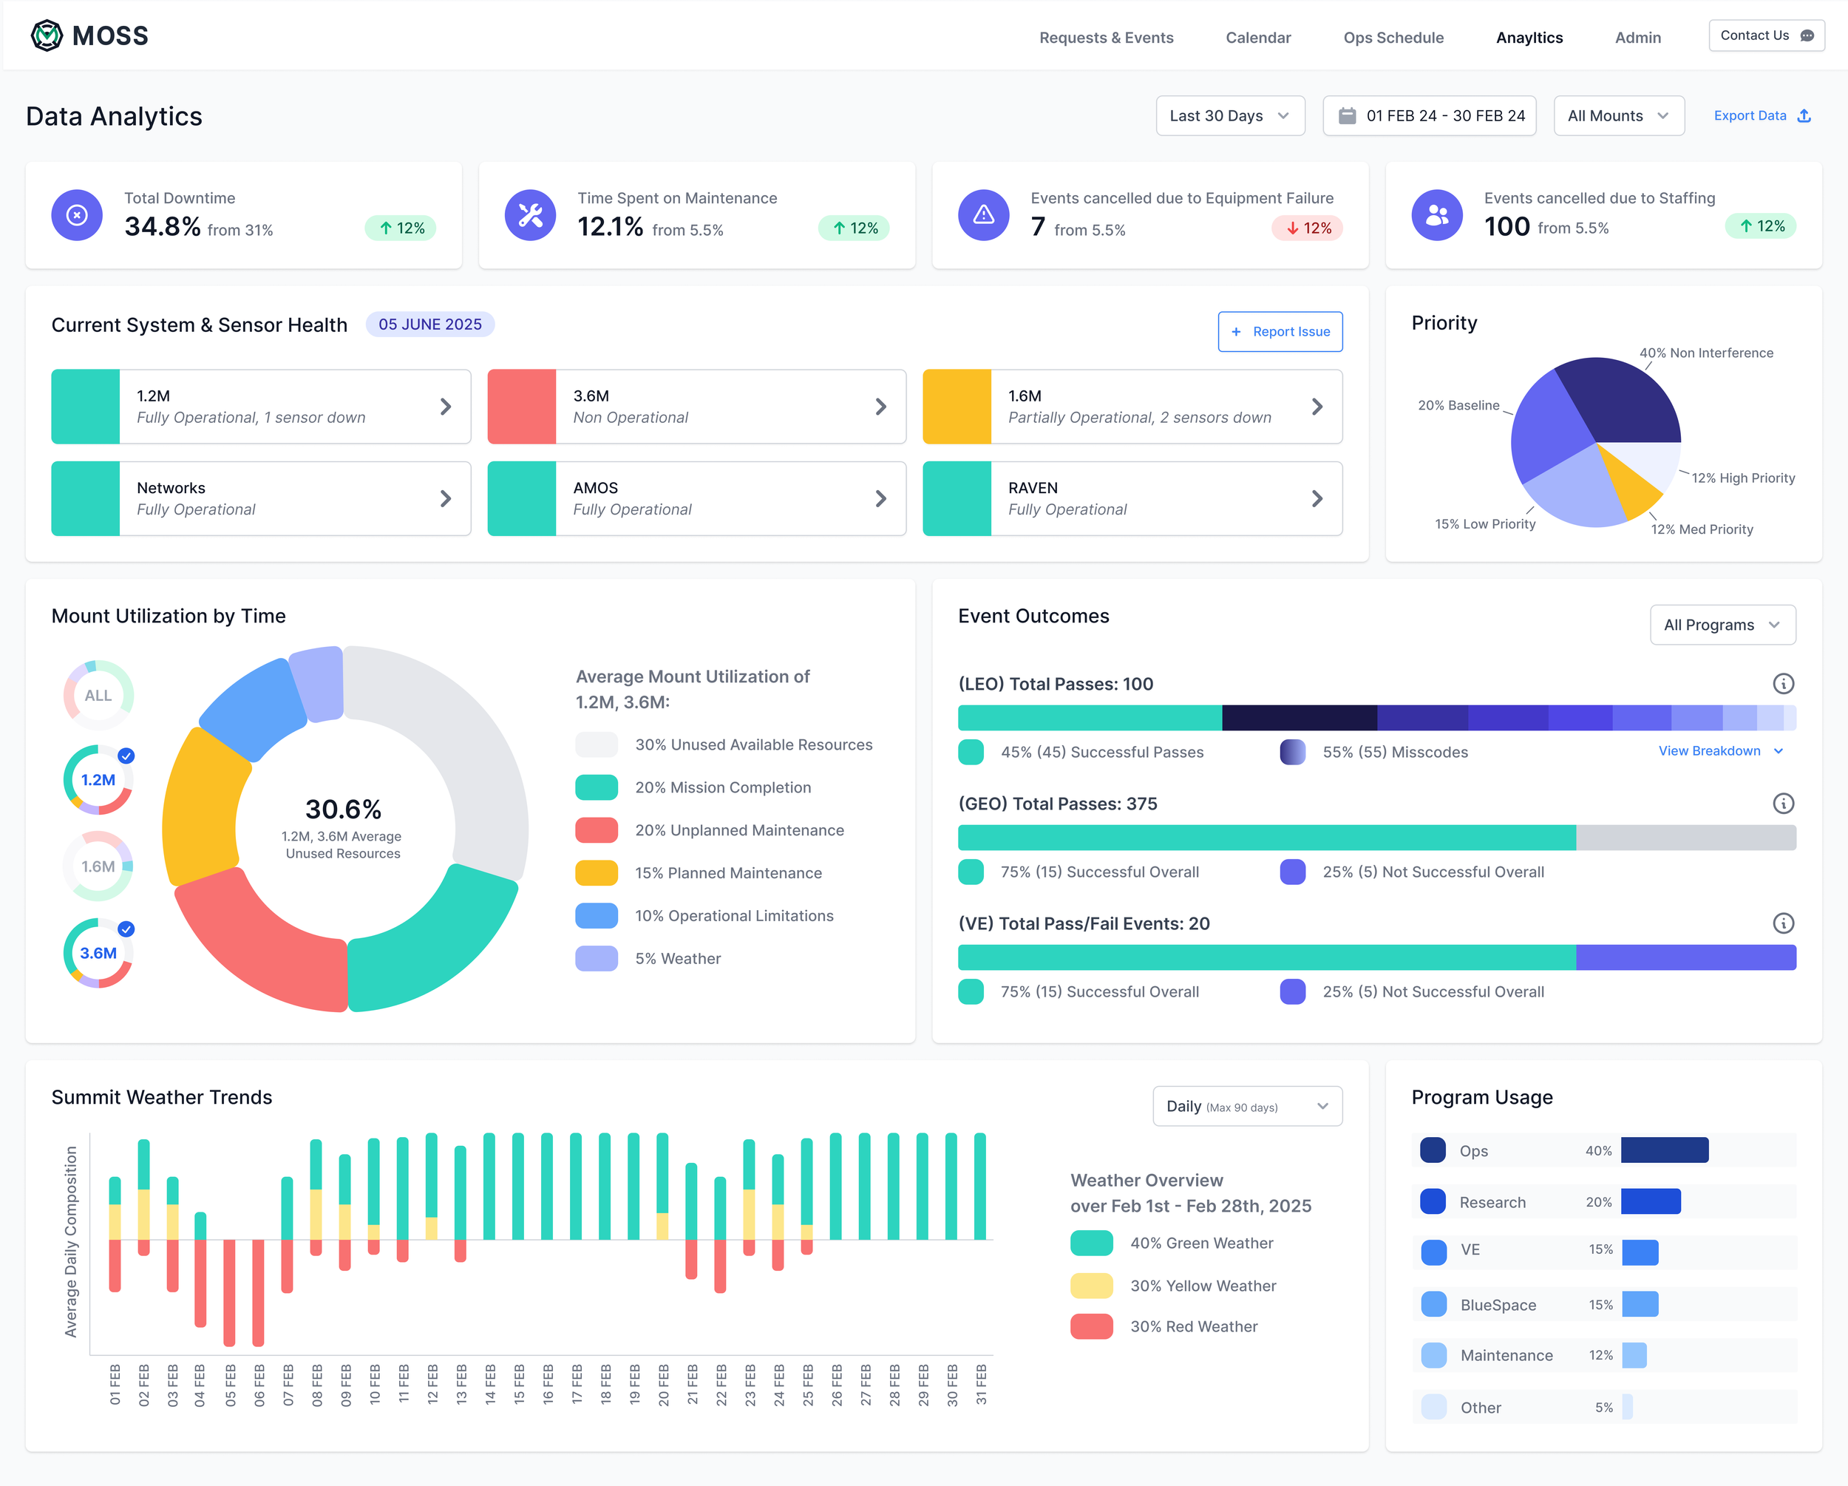Open the Calendar navigation tab
The width and height of the screenshot is (1848, 1486).
coord(1257,38)
